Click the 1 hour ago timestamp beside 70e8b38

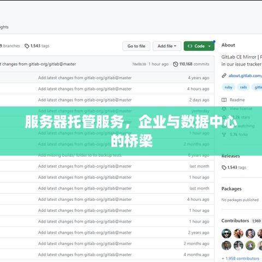click(158, 64)
